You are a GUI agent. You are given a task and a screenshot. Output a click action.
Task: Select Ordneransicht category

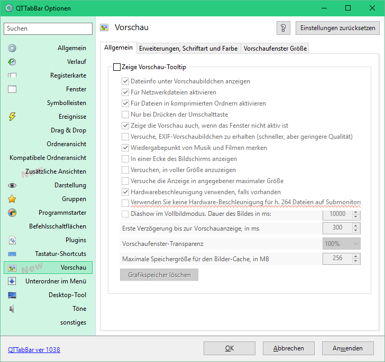[66, 144]
